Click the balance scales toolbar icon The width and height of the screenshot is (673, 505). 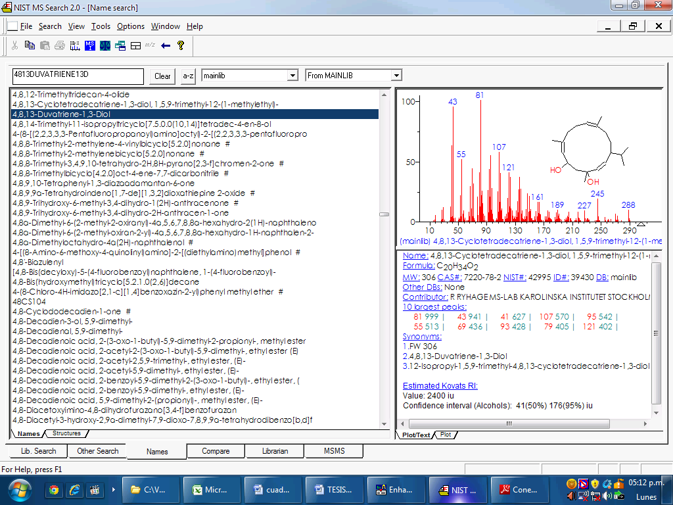[x=104, y=45]
